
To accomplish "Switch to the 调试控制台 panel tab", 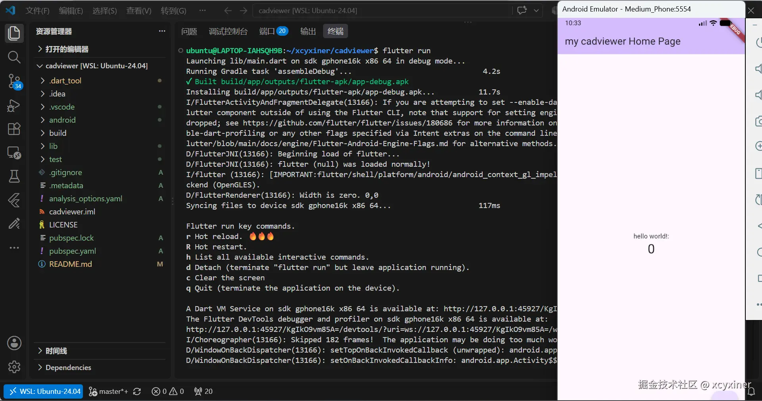I will 228,31.
